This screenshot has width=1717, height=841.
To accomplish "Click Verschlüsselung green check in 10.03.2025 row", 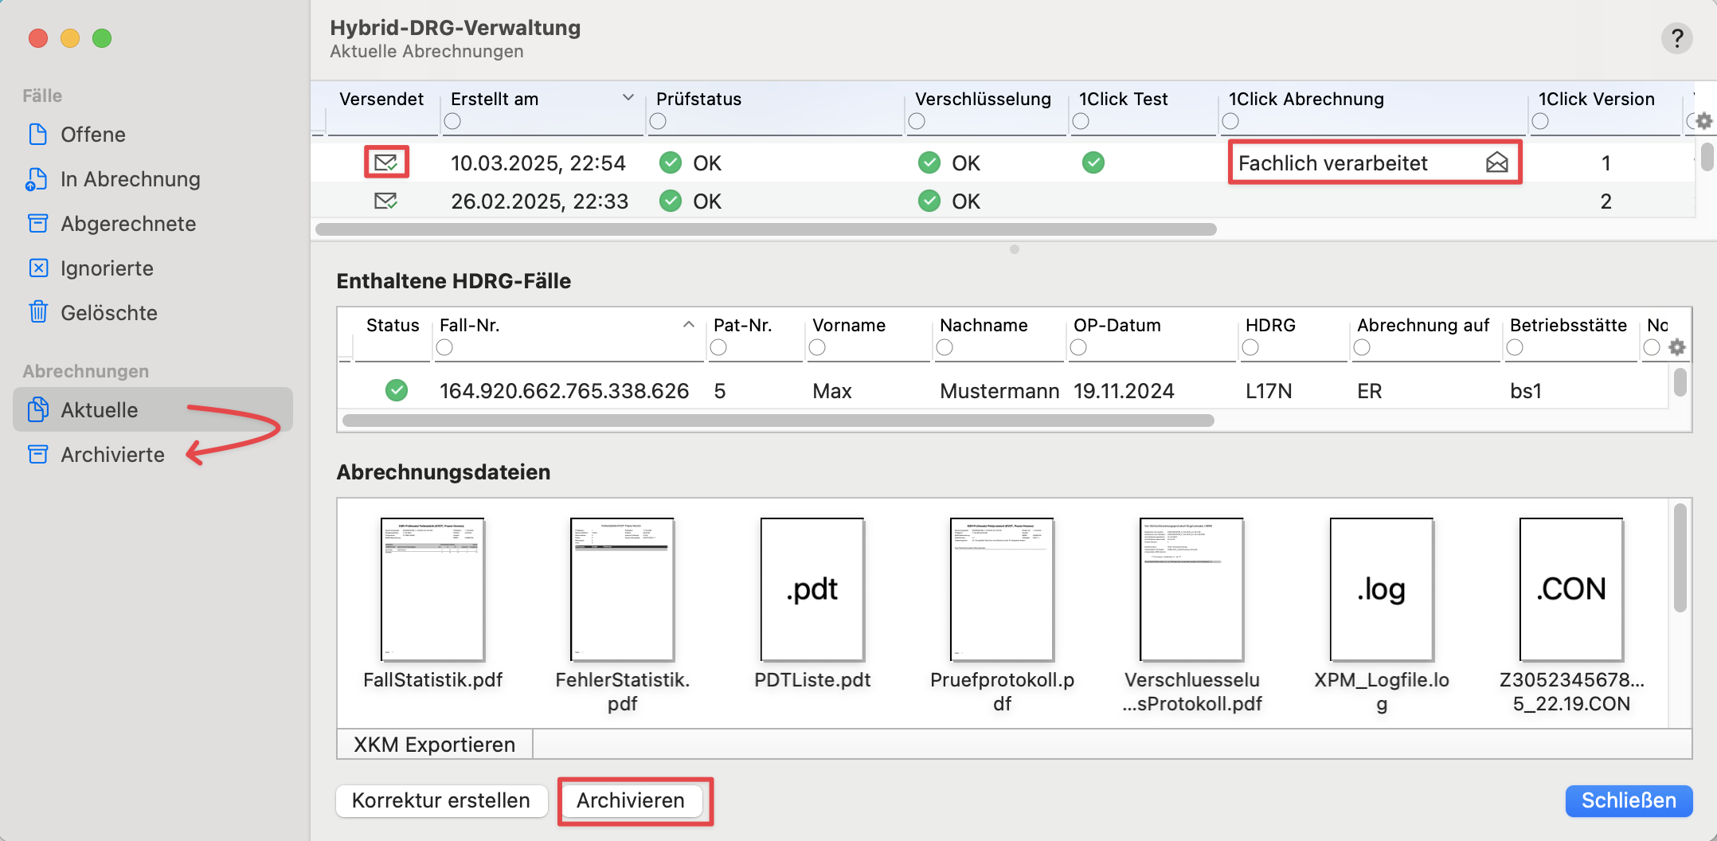I will (929, 162).
